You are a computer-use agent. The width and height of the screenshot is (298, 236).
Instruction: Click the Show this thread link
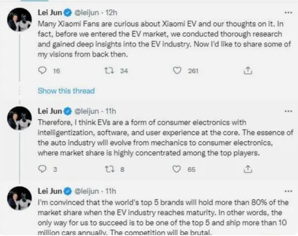click(x=66, y=90)
